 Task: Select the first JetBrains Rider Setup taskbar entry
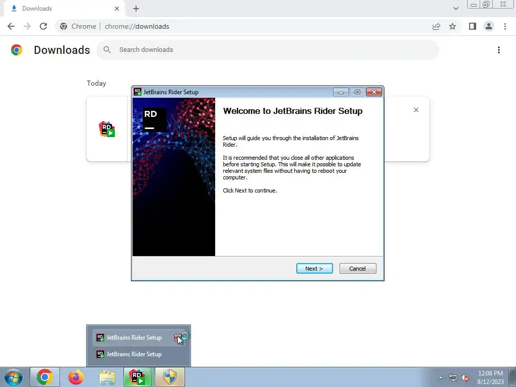(x=134, y=338)
